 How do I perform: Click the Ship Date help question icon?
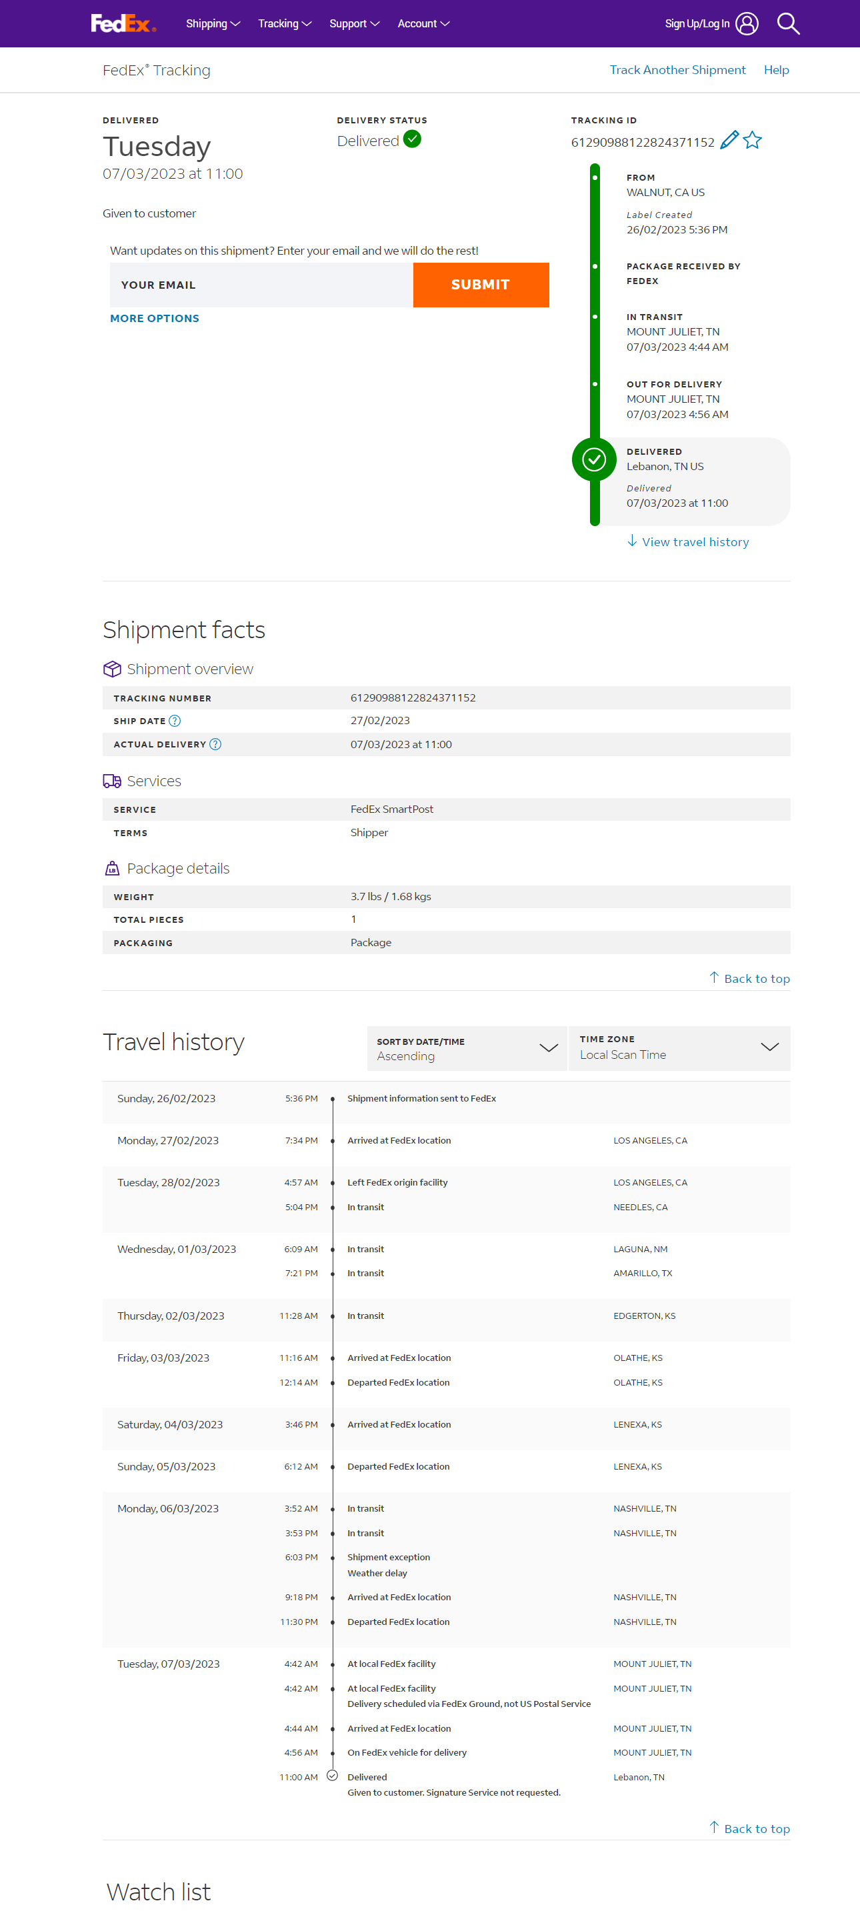(x=175, y=720)
